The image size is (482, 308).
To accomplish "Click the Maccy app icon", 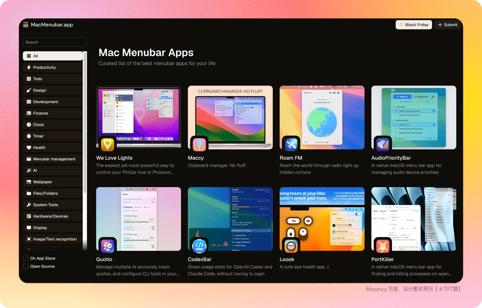I will pos(199,144).
